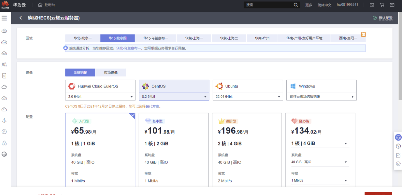This screenshot has width=402, height=195.
Task: Open the help question mark icon
Action: point(398,146)
